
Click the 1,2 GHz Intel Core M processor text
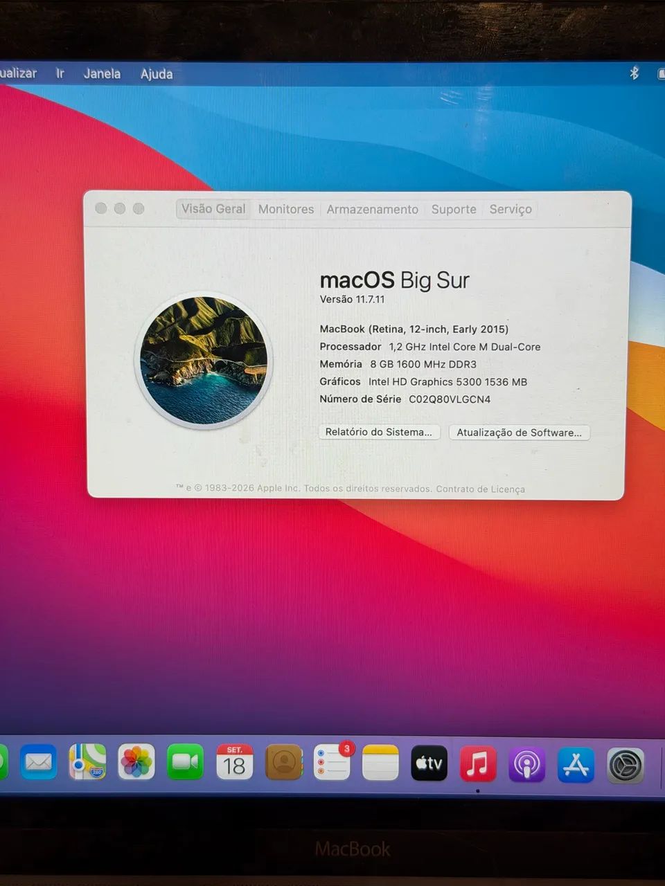(465, 347)
